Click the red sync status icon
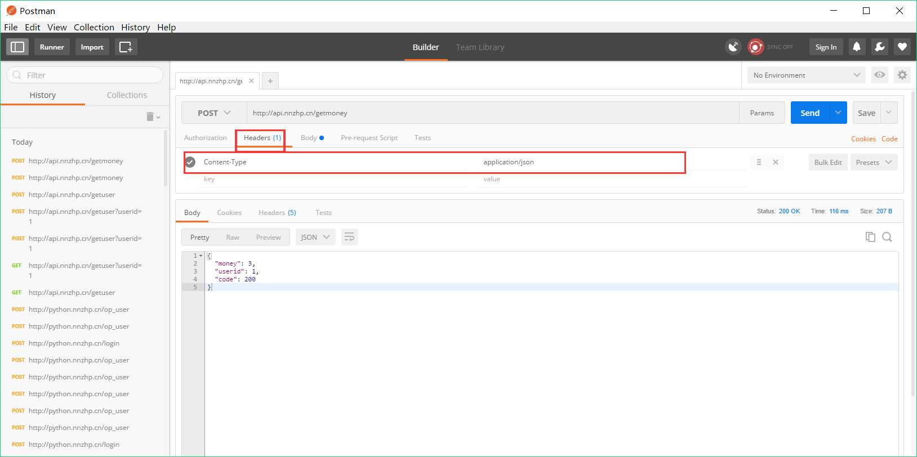 (755, 47)
